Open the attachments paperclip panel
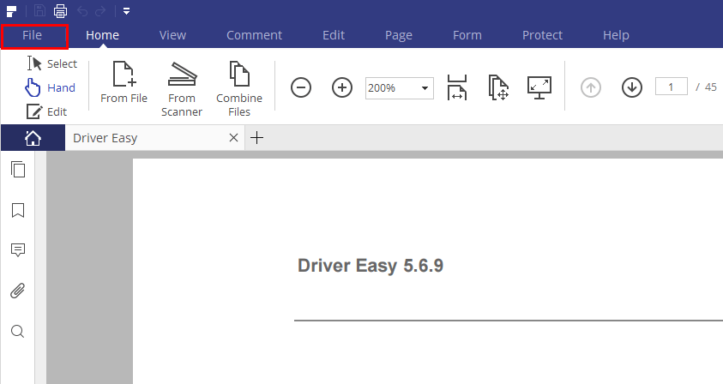The height and width of the screenshot is (384, 723). (x=18, y=291)
